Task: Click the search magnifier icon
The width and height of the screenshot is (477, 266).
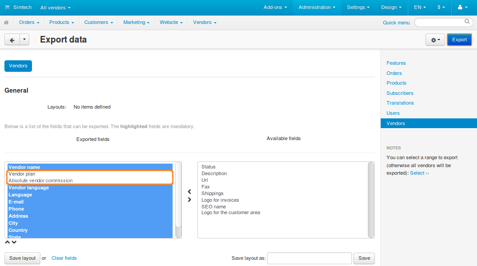Action: [467, 22]
